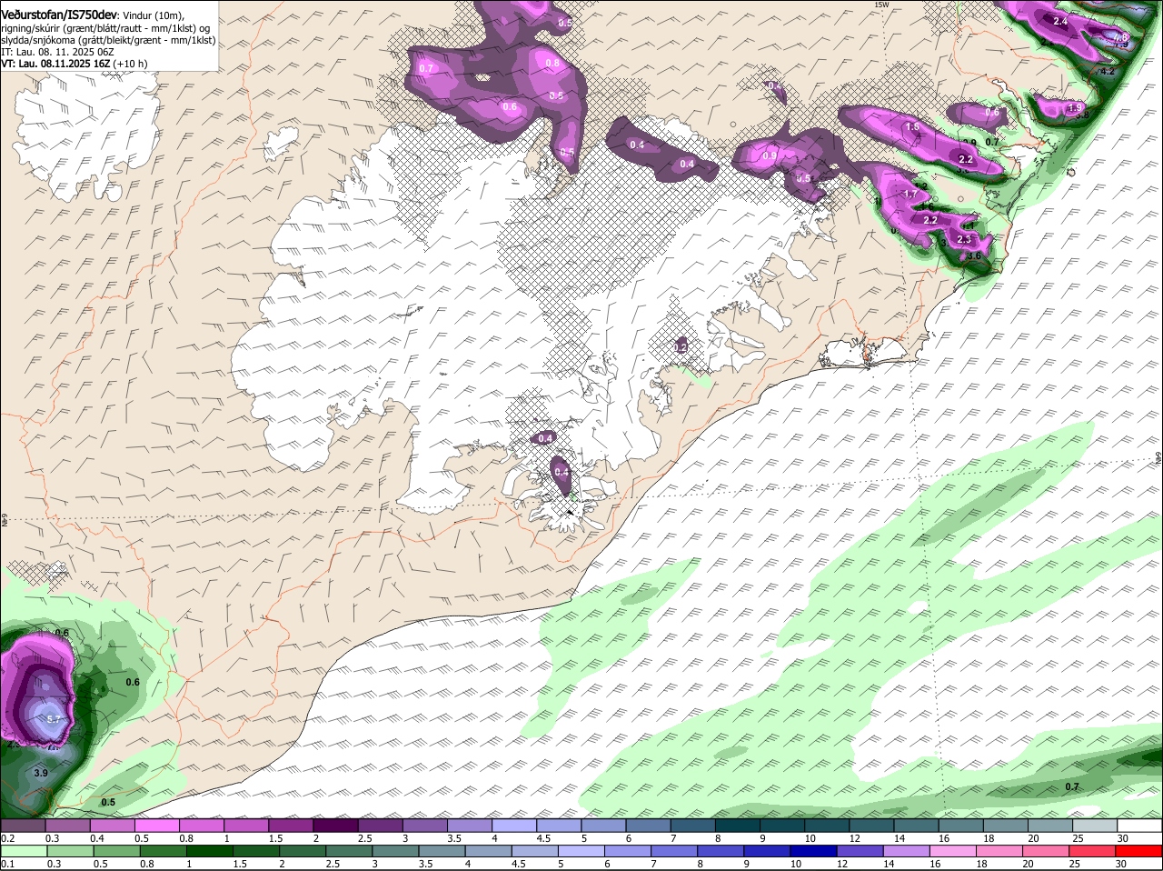The image size is (1163, 871).
Task: Click the '1.7' snowfall value label
Action: (x=910, y=194)
